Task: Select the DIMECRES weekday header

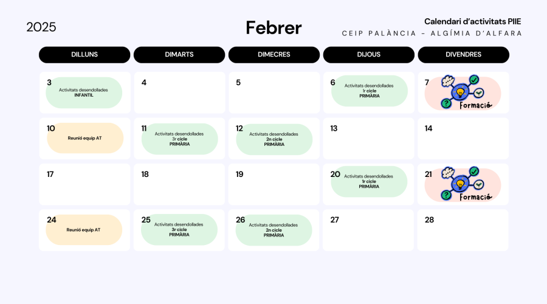Action: click(x=274, y=55)
